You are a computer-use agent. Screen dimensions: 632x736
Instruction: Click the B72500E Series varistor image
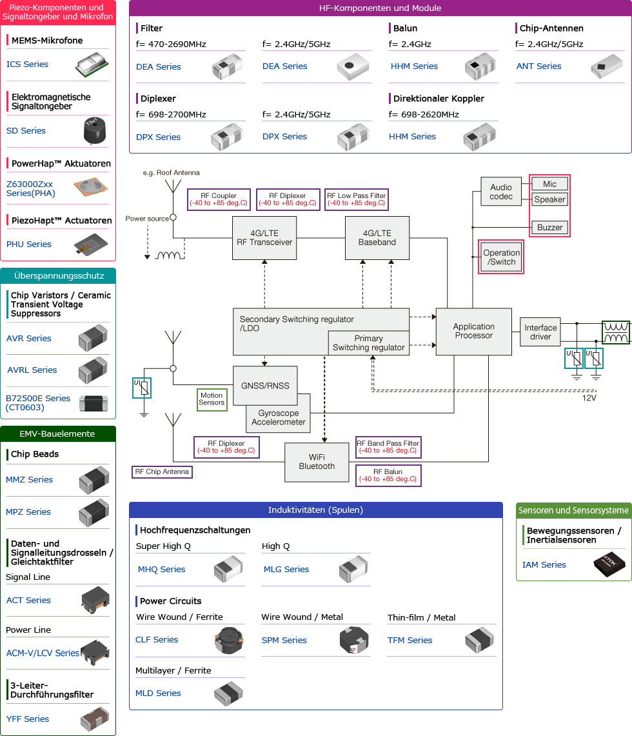click(x=93, y=403)
